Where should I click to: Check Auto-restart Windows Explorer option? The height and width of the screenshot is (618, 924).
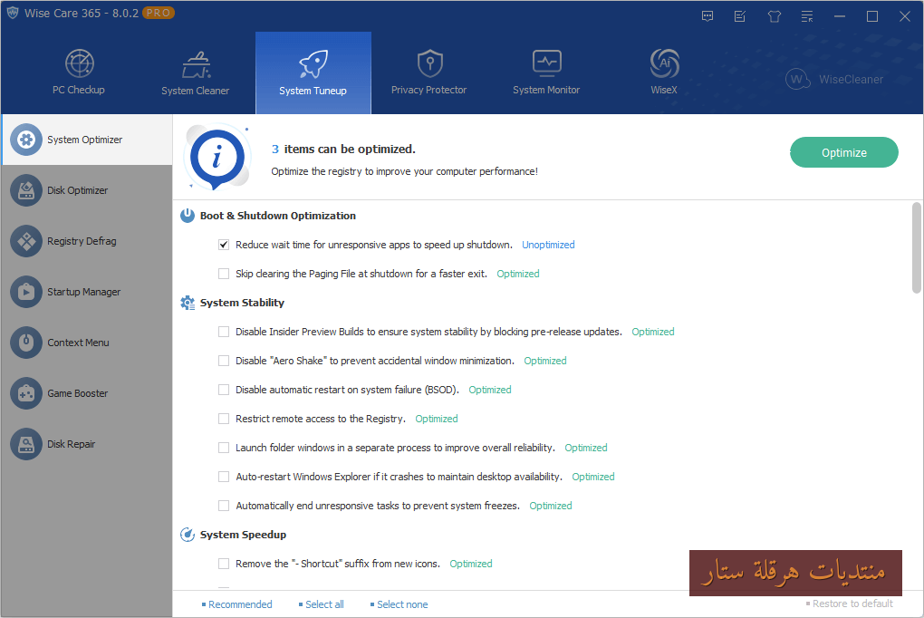pos(224,477)
